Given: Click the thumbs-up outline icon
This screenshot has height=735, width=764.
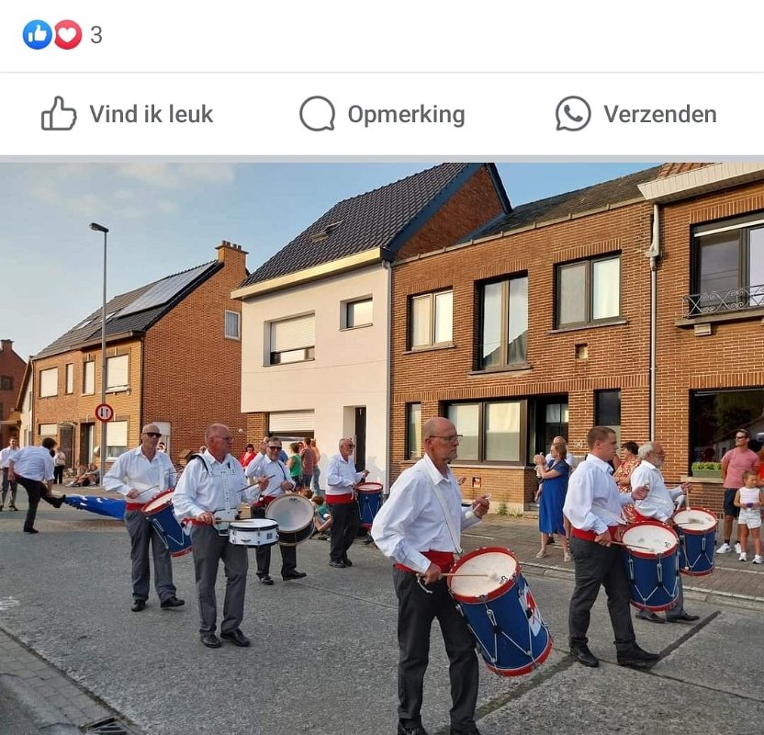Looking at the screenshot, I should pos(59,113).
